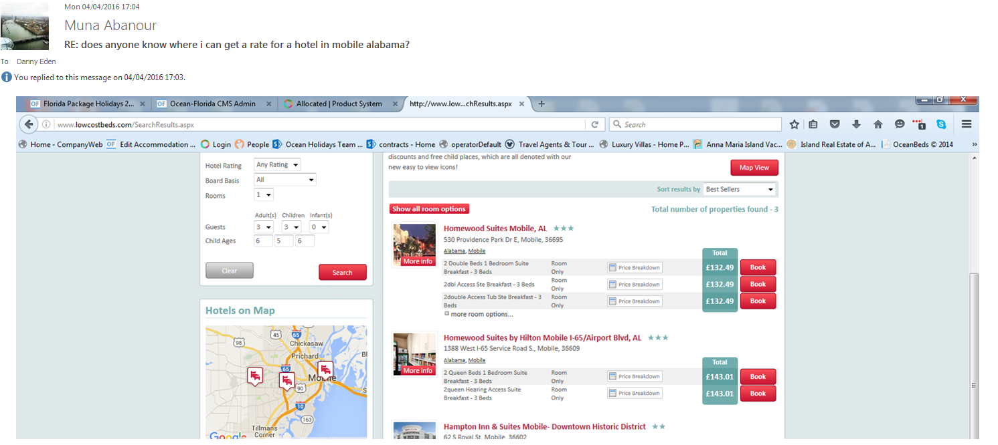The image size is (998, 445).
Task: Open the Firefox hamburger menu
Action: click(x=967, y=124)
